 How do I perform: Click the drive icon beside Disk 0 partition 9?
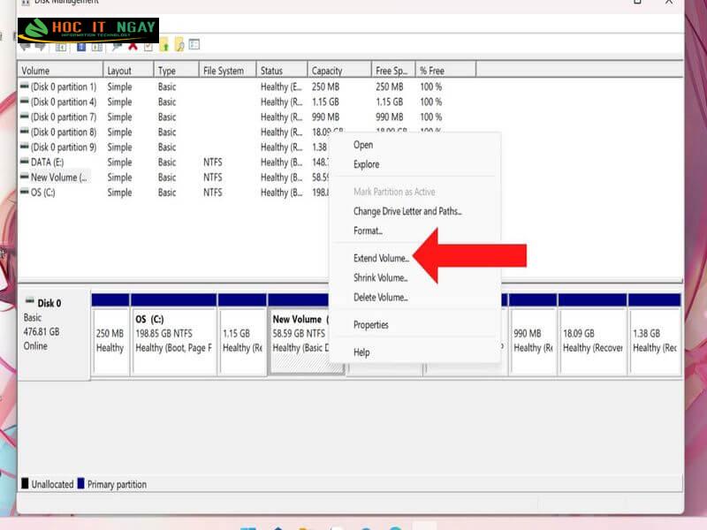pos(25,146)
